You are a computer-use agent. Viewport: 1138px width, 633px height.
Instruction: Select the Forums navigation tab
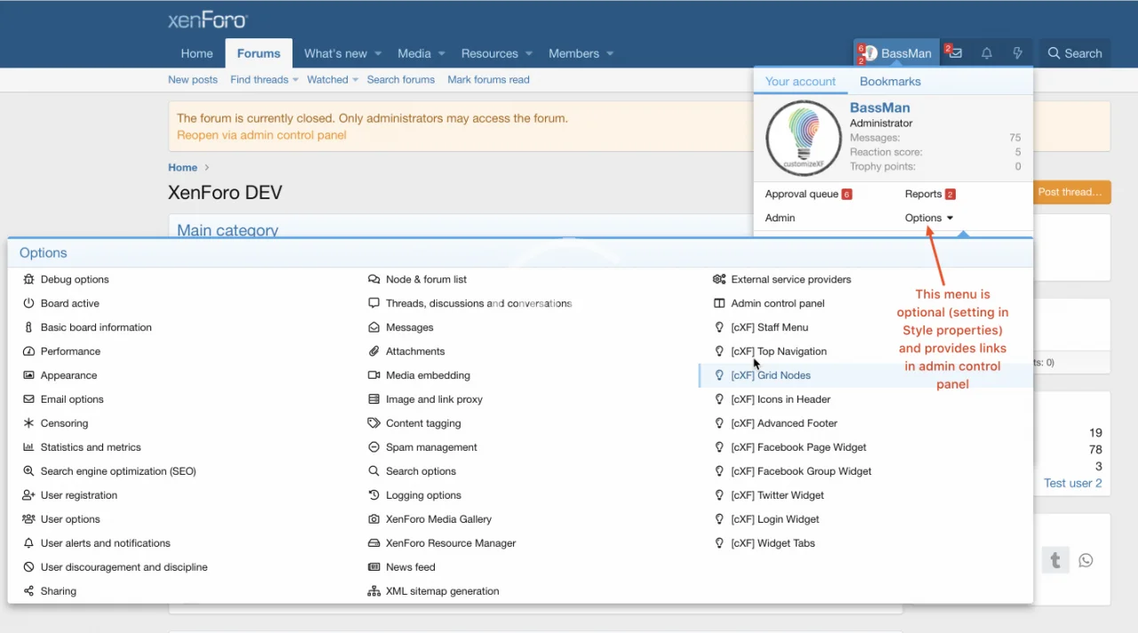tap(259, 53)
